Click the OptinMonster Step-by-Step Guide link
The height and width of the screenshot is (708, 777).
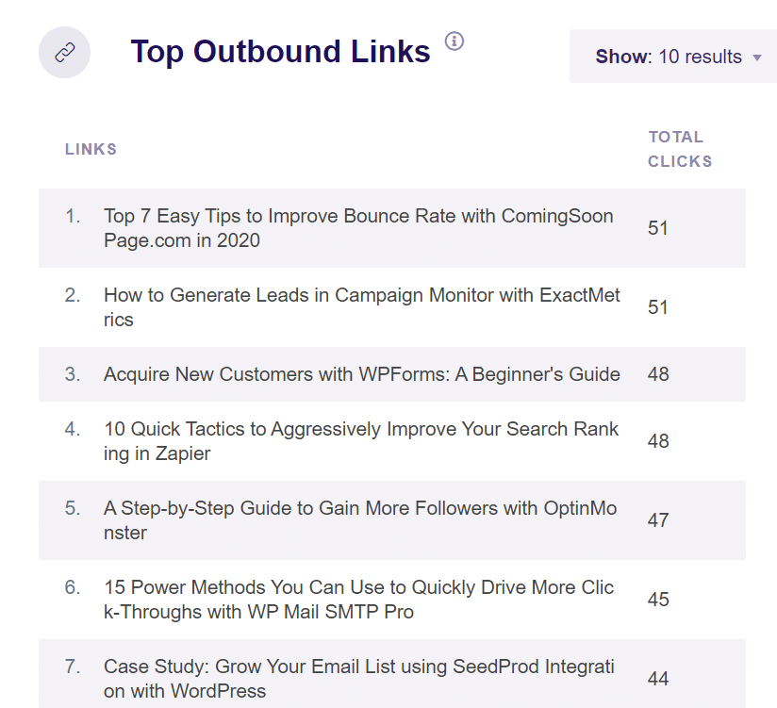359,520
